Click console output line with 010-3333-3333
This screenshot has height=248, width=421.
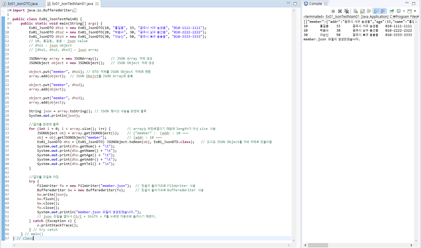click(x=358, y=35)
